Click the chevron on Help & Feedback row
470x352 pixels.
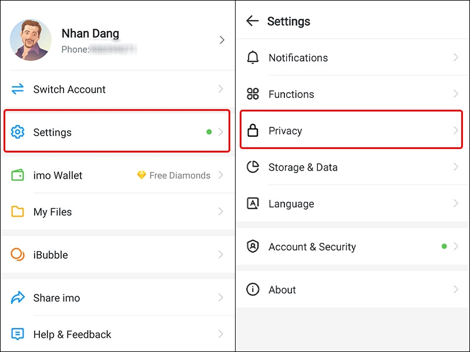[x=221, y=334]
